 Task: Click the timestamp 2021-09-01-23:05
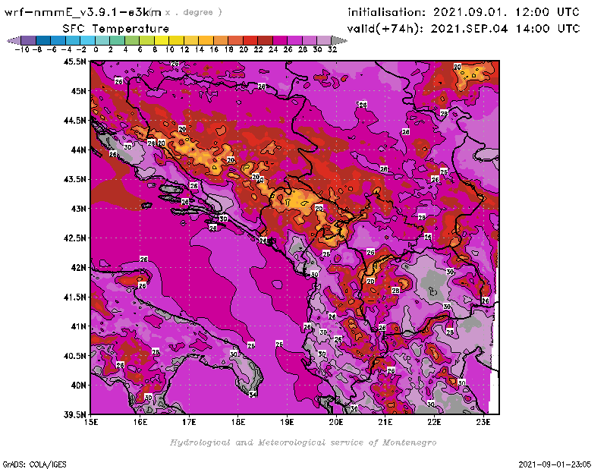[555, 464]
